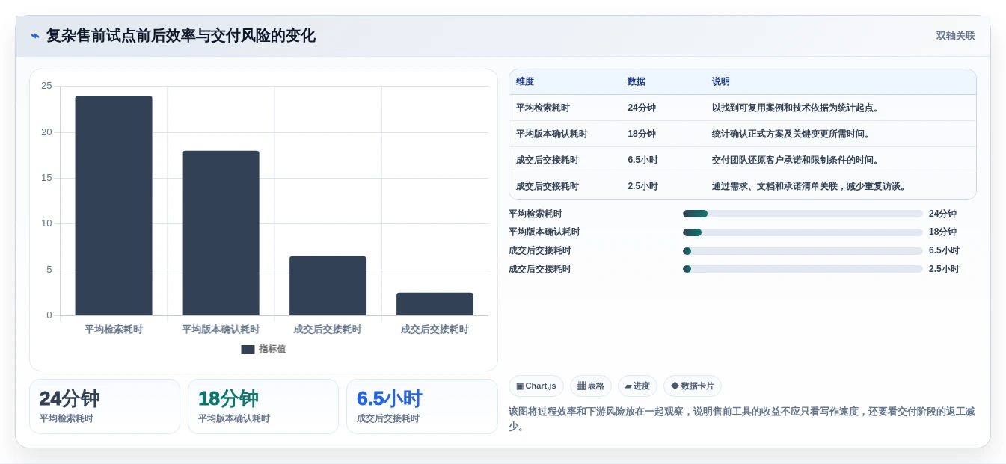Click the description 交付团队还原客户承诺和限制条件的时间。
The image size is (1006, 464).
797,160
